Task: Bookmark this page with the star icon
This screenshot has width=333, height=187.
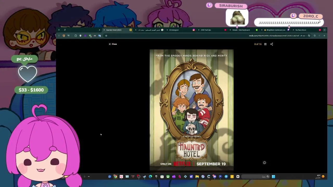Action: [x=106, y=36]
